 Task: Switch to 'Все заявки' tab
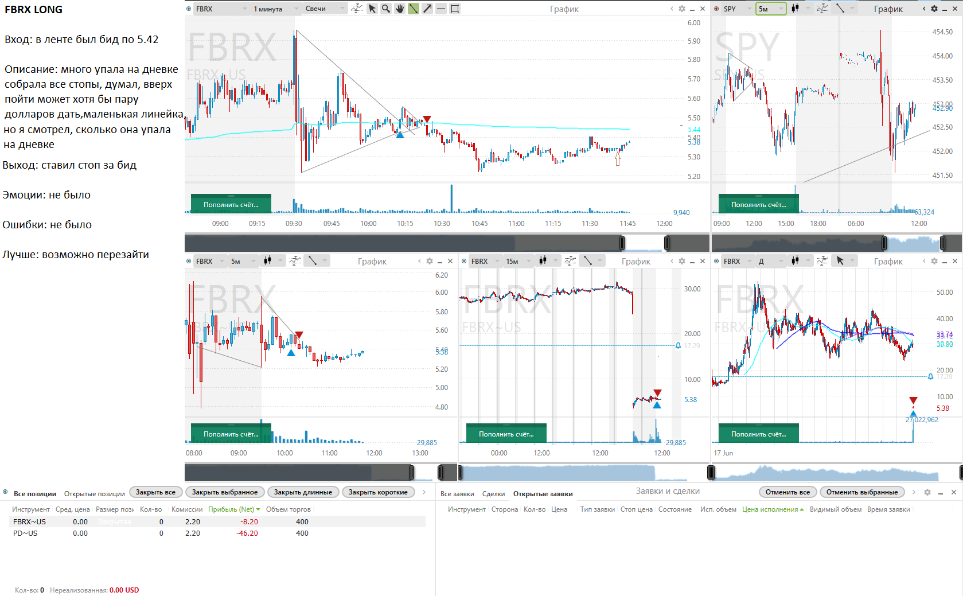pos(457,494)
